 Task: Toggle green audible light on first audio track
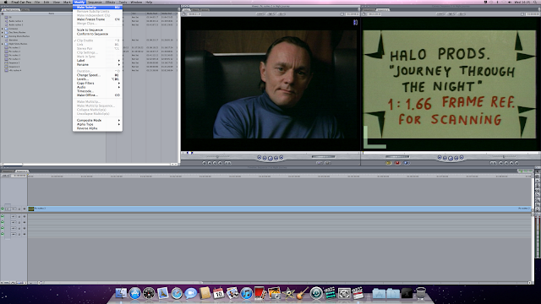click(3, 216)
